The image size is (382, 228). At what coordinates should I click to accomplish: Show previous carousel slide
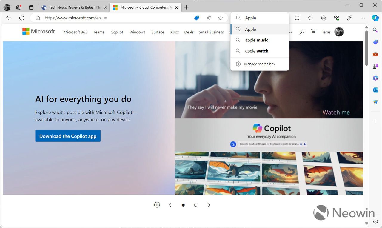(x=170, y=205)
